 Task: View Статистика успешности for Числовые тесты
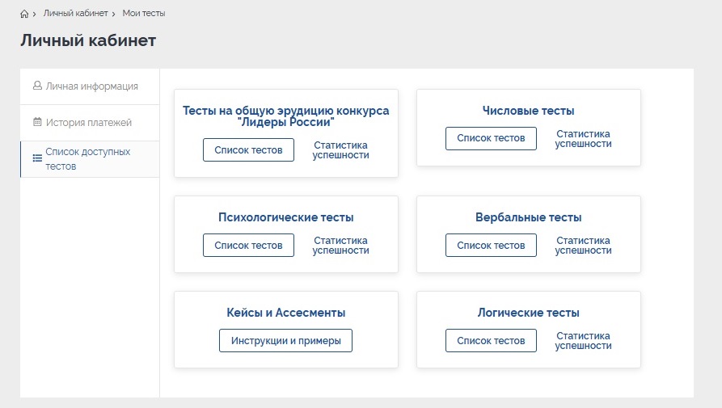coord(583,138)
